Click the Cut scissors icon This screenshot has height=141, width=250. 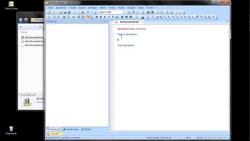coord(75,12)
